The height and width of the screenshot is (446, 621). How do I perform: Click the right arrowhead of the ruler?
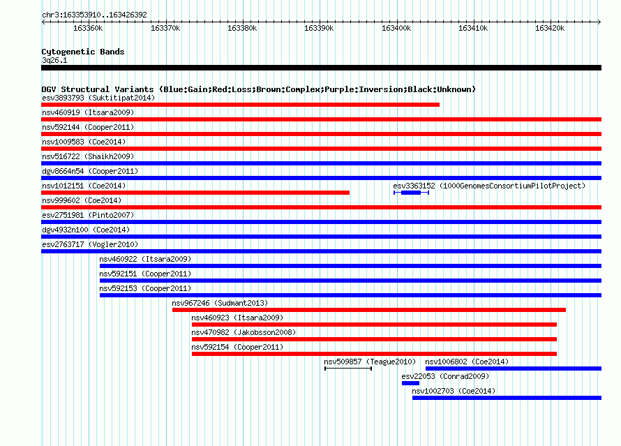tap(599, 22)
